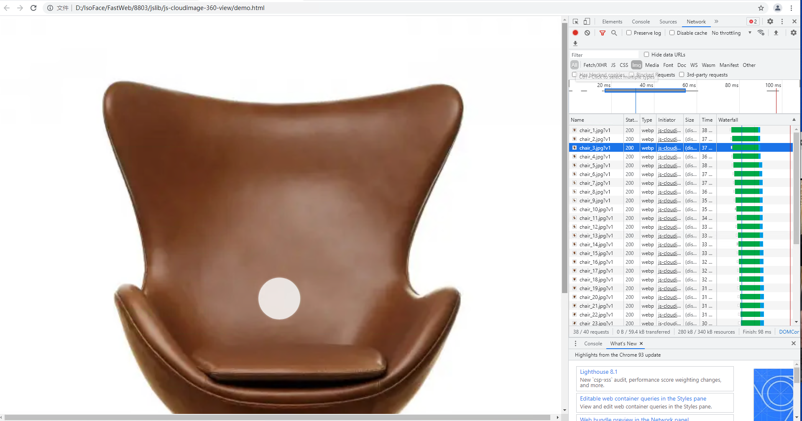Show more DevTools tabs chevron

[716, 21]
